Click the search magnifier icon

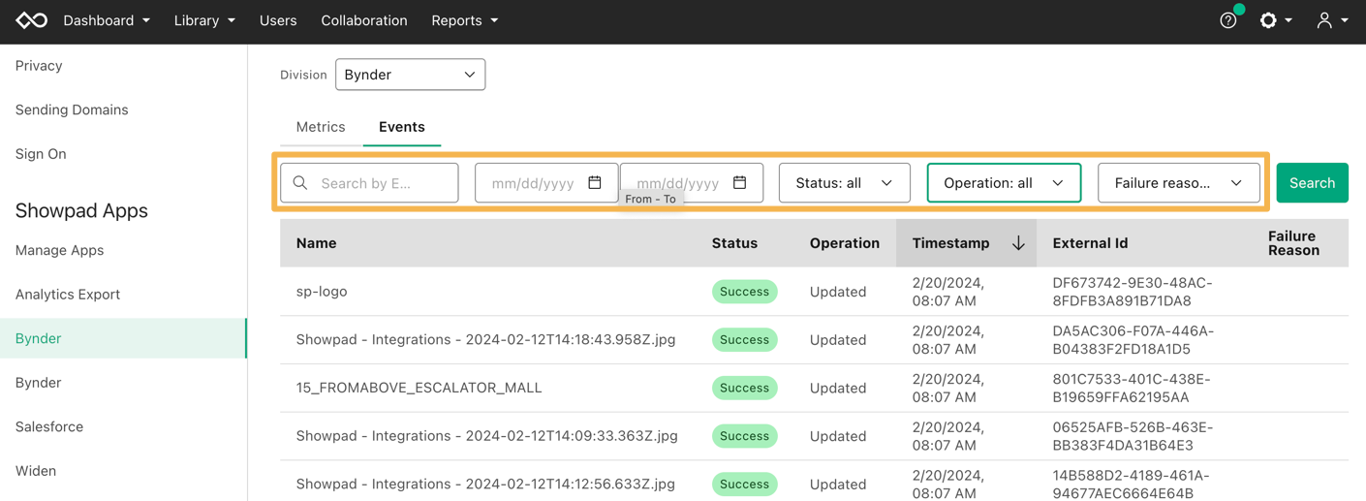tap(300, 183)
